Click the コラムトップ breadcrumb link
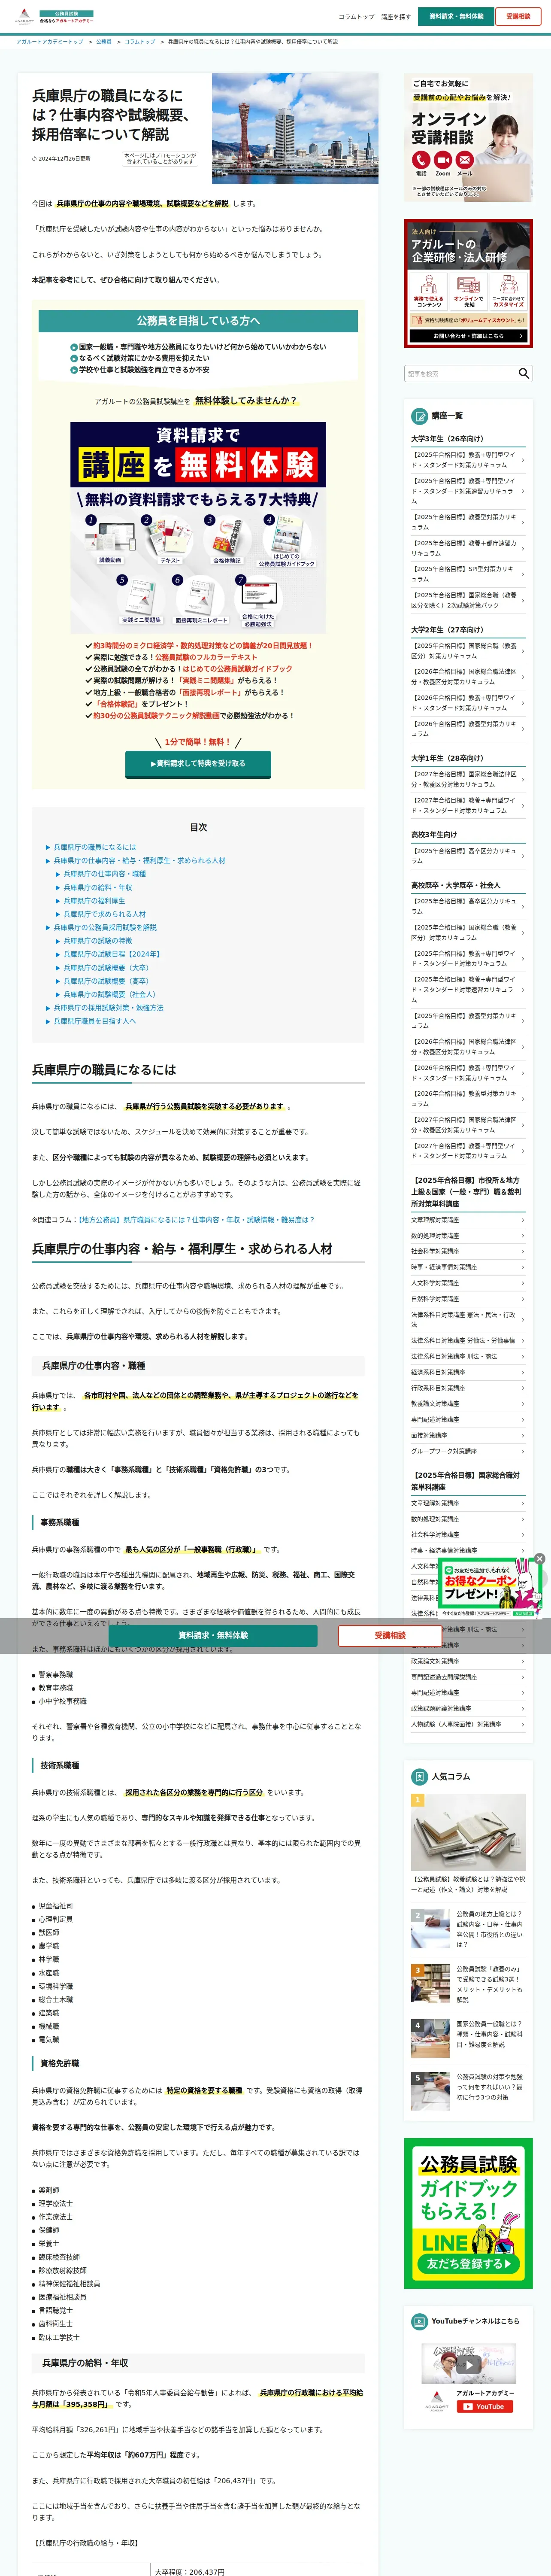This screenshot has height=2576, width=551. [x=140, y=42]
